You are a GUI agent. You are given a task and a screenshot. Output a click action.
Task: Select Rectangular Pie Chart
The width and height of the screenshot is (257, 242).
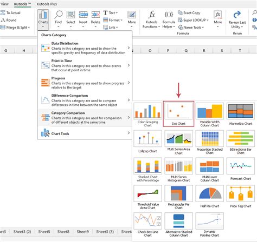coord(178,197)
